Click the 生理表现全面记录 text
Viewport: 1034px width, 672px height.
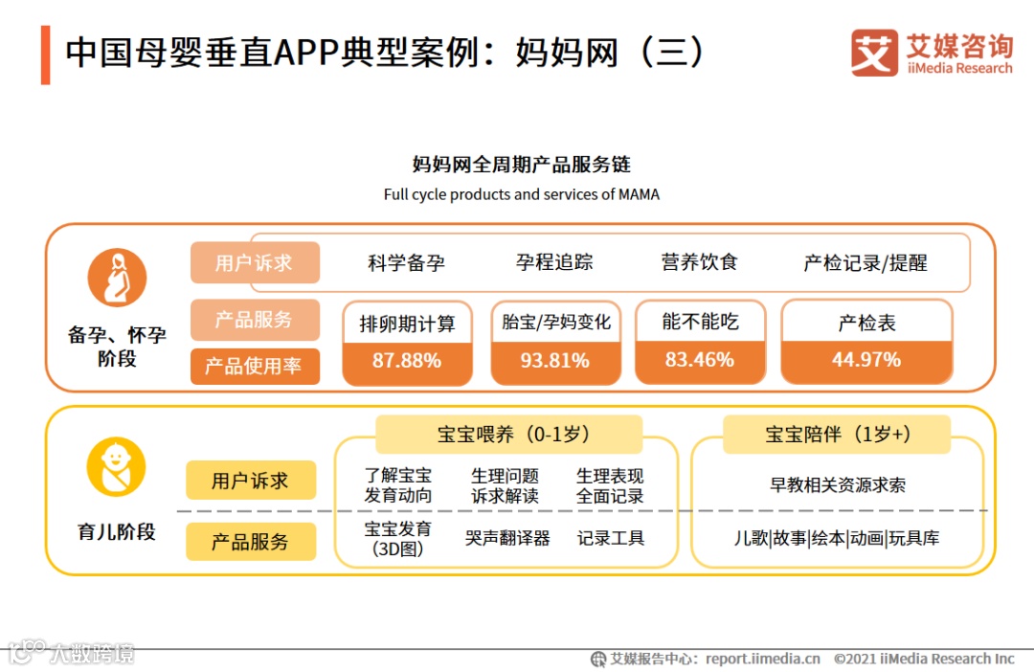[610, 485]
